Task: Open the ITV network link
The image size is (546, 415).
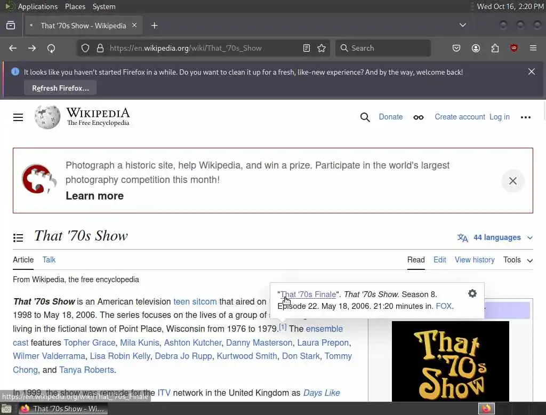Action: (x=164, y=393)
